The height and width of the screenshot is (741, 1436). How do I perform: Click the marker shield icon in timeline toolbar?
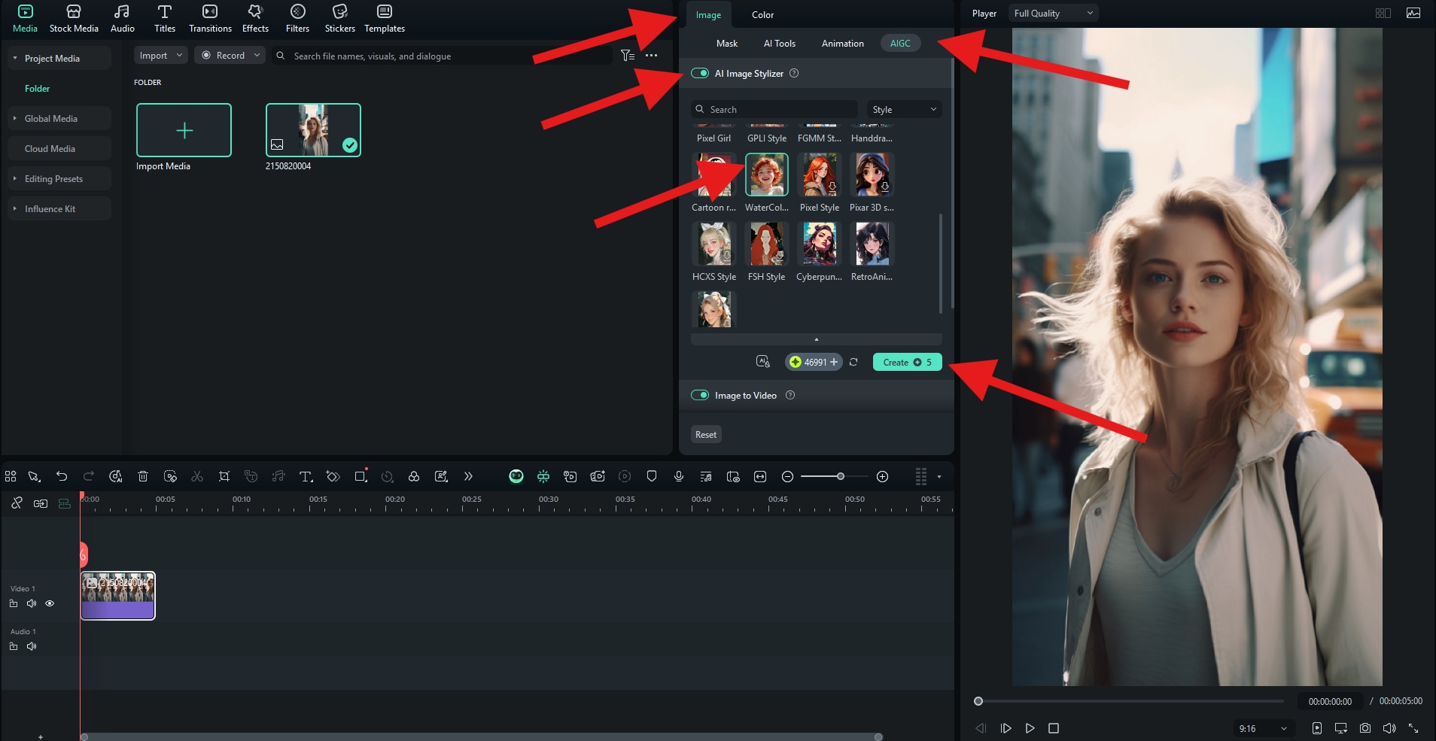pos(652,476)
